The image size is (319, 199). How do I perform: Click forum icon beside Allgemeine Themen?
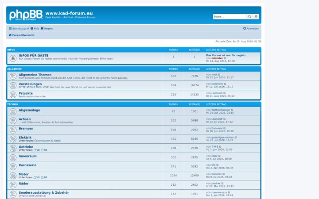(13, 77)
